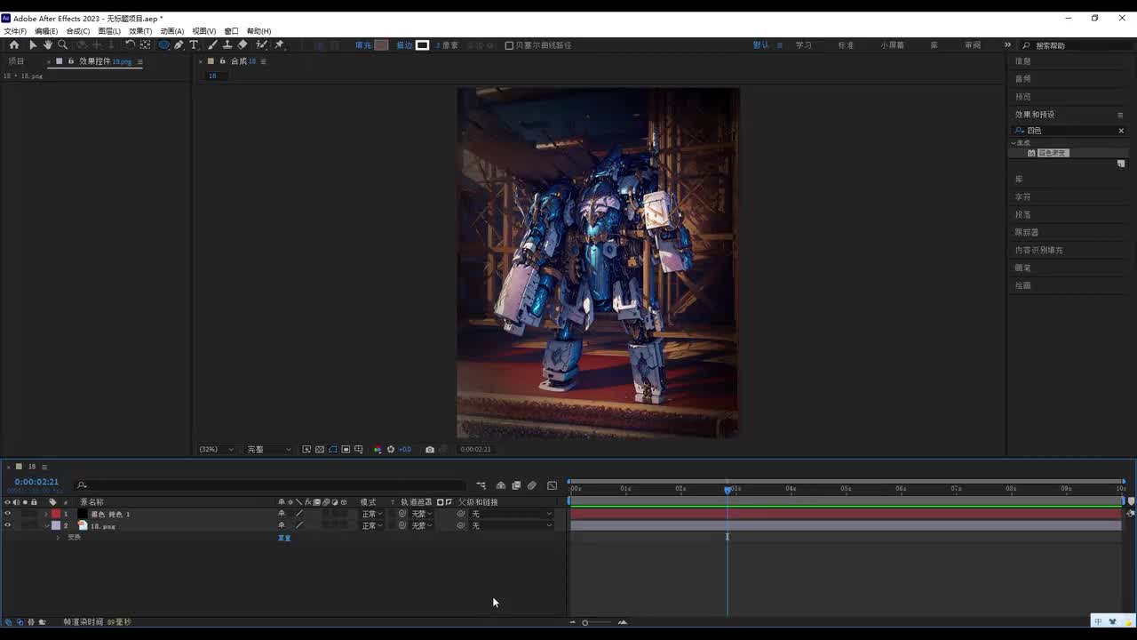Viewport: 1137px width, 640px height.
Task: Select the Type text tool
Action: click(194, 45)
